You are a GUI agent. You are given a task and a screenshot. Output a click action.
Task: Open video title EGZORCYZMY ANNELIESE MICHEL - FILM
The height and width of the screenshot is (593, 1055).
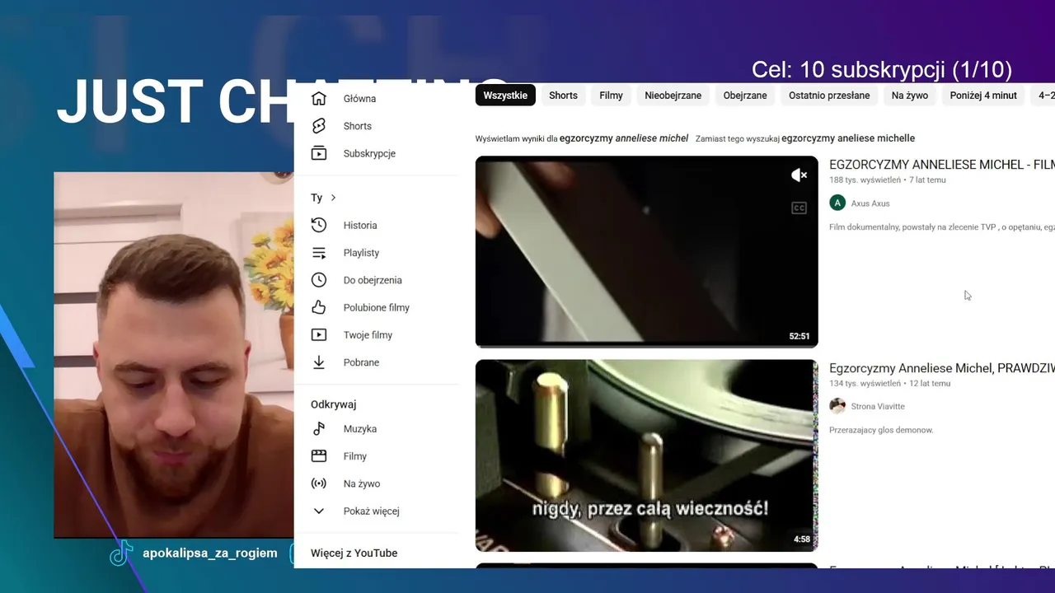coord(942,165)
